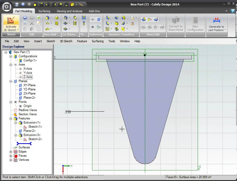
Task: Open the Window menu
Action: point(125,41)
